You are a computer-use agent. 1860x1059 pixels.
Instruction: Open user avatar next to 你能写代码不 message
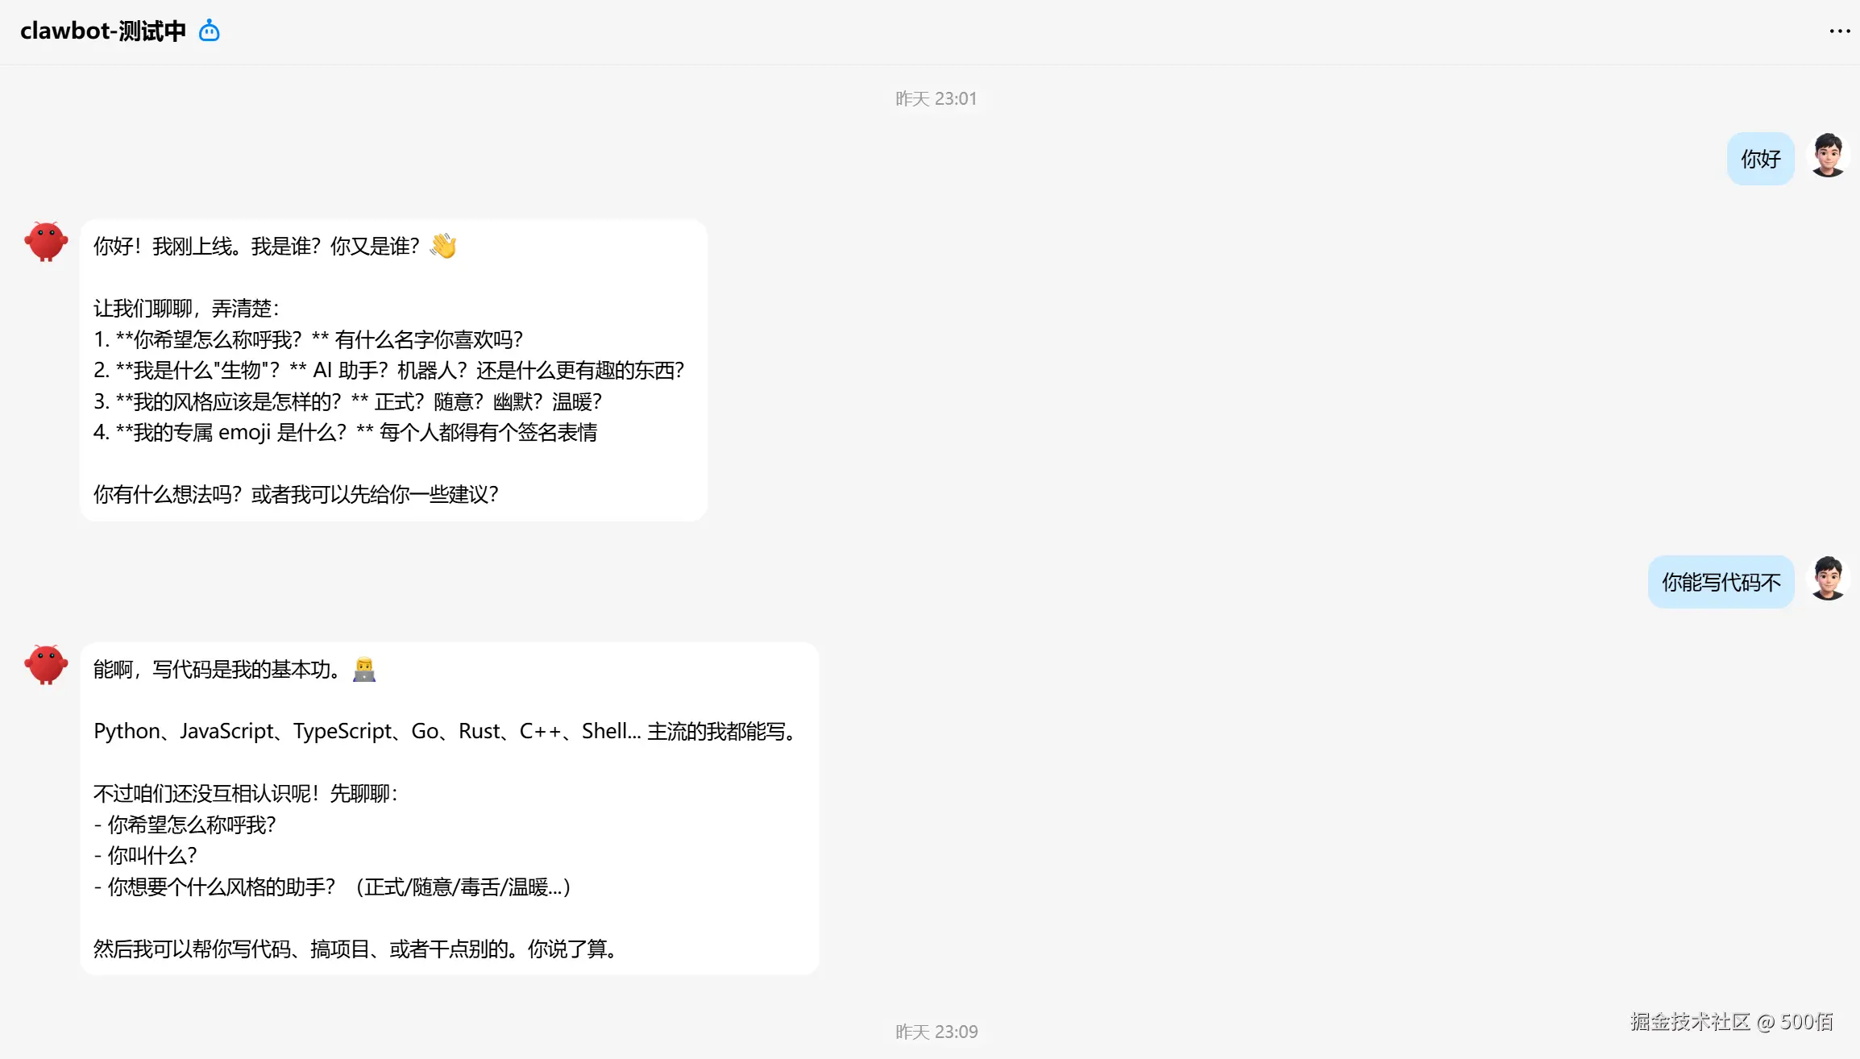(1828, 579)
